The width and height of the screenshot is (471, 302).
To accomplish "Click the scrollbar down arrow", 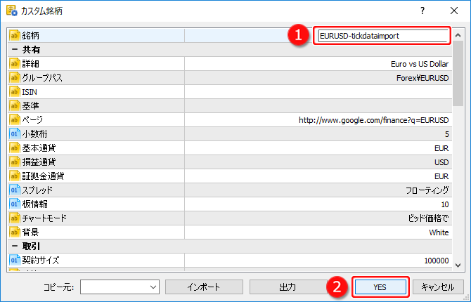I will (x=458, y=265).
